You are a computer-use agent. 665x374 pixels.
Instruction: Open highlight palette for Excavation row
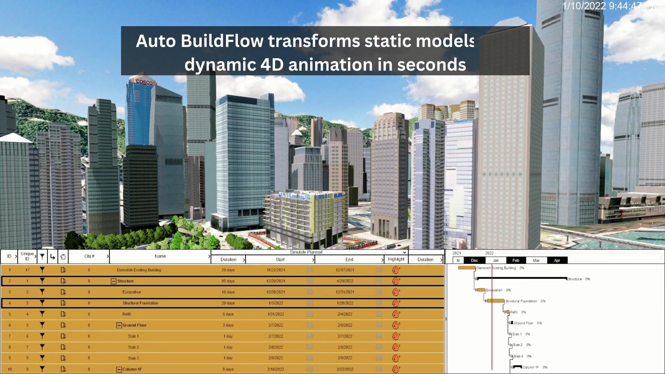[x=396, y=292]
